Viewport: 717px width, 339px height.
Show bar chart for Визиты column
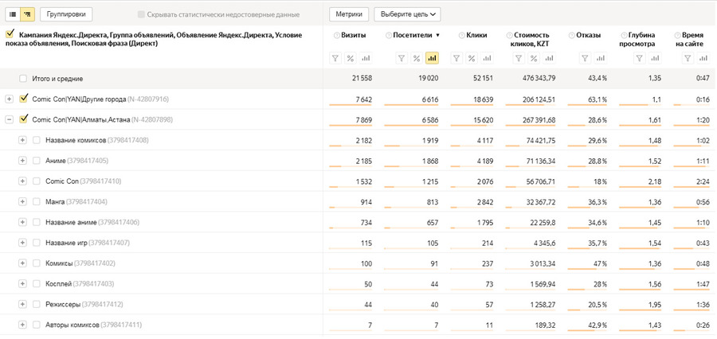(x=365, y=58)
